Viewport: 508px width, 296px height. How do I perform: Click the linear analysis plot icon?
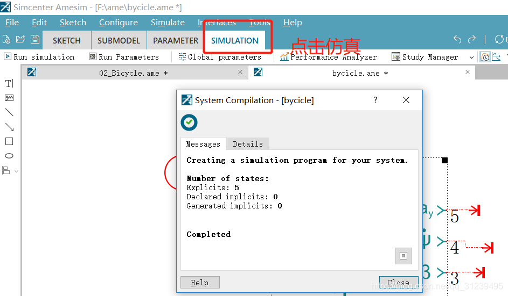[496, 57]
